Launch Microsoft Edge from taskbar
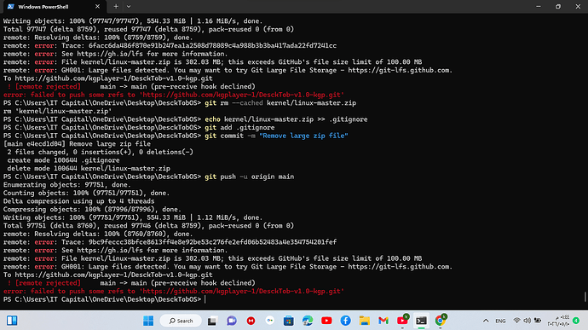 pyautogui.click(x=308, y=321)
